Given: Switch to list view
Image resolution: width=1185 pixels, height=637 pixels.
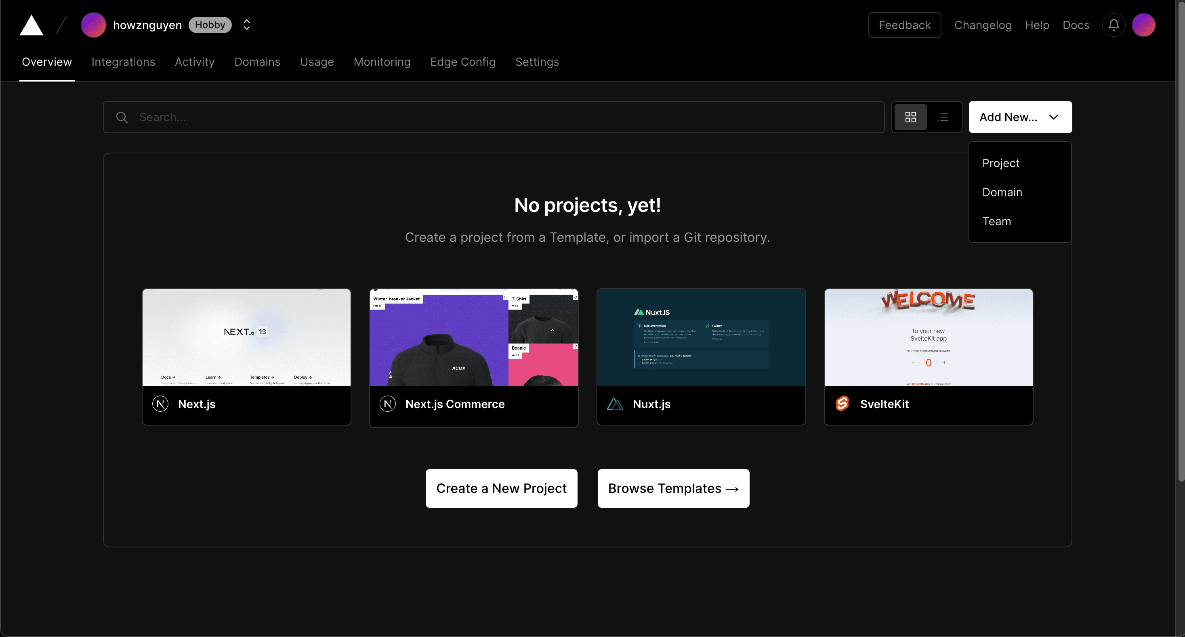Looking at the screenshot, I should pos(943,117).
